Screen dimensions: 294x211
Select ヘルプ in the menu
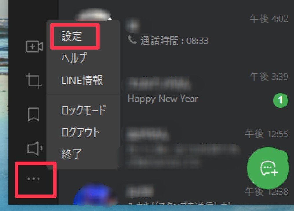[74, 58]
